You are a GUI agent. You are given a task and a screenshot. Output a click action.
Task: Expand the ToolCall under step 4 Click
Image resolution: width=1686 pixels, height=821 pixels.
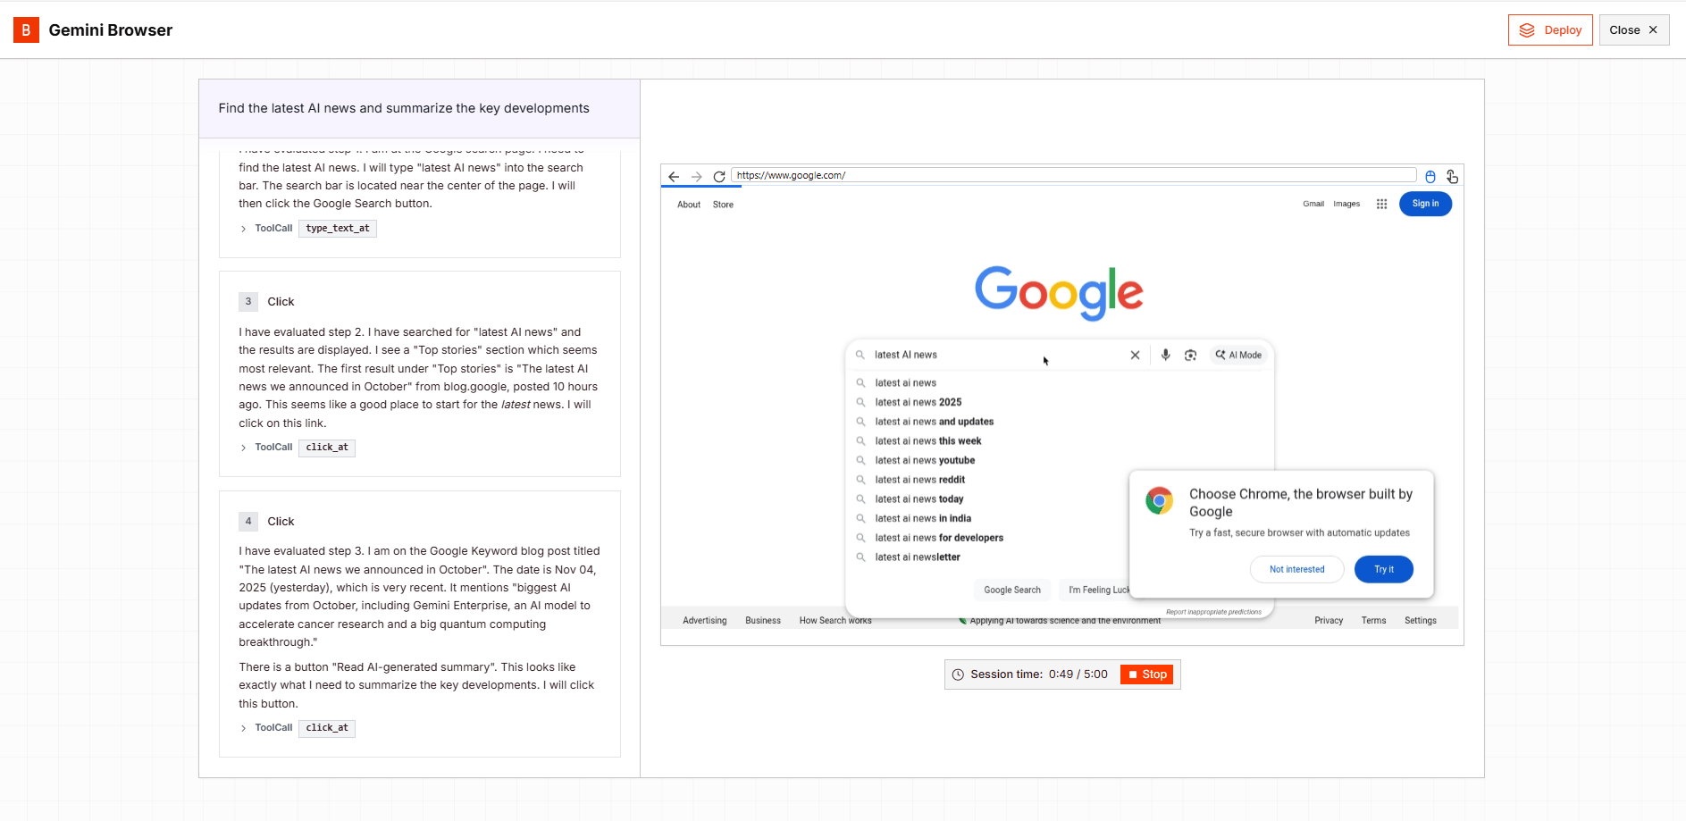point(244,728)
